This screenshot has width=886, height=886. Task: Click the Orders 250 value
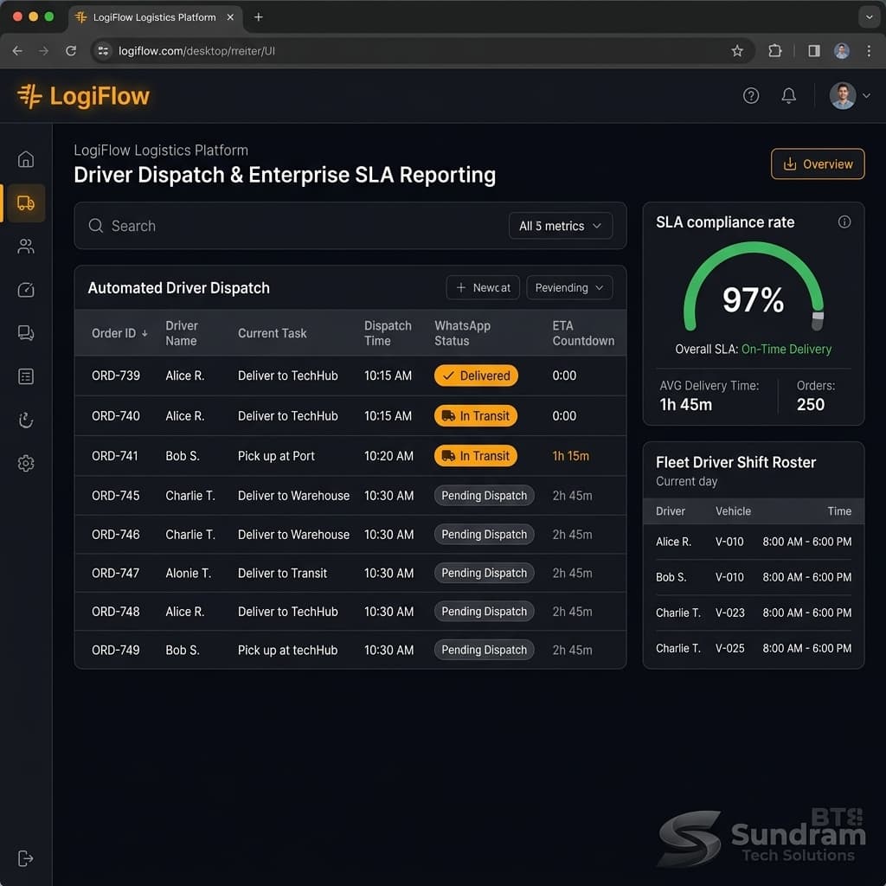tap(810, 405)
